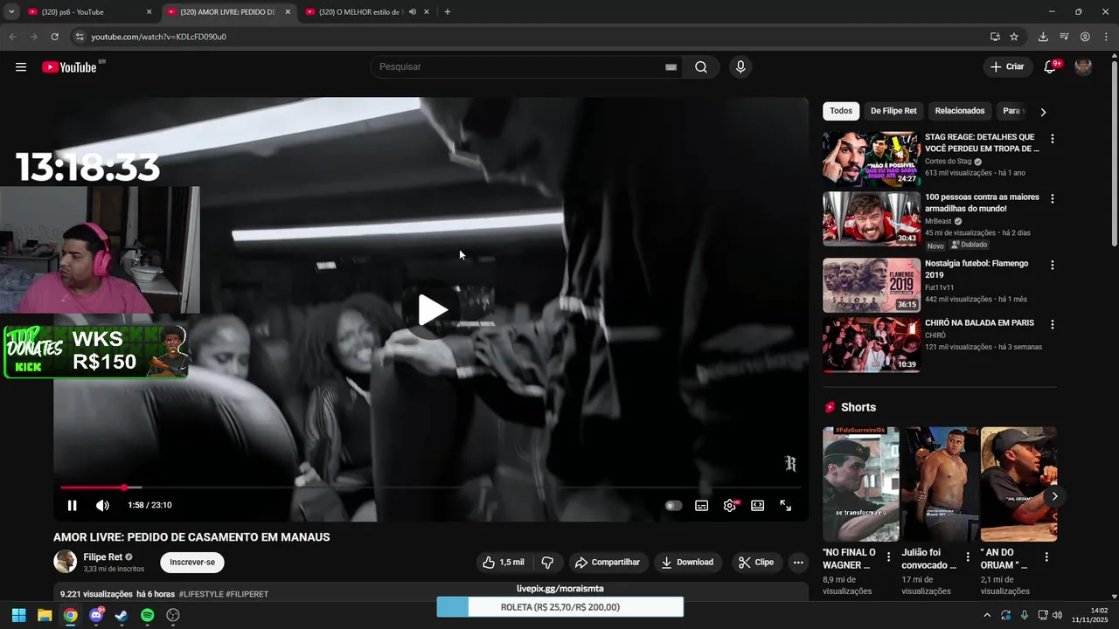Mute the video volume
Screen dimensions: 1119x629
(x=102, y=505)
